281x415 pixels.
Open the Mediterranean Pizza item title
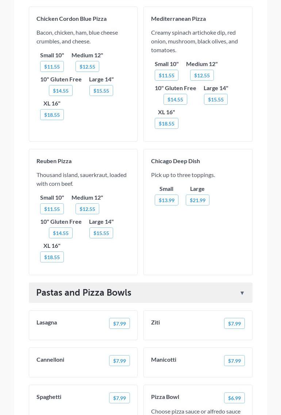point(178,19)
